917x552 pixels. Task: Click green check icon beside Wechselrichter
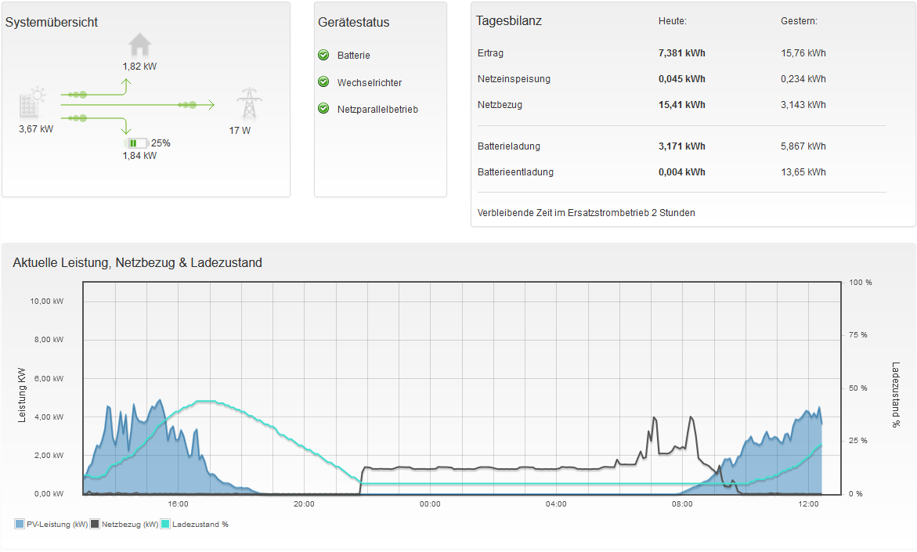(x=323, y=82)
